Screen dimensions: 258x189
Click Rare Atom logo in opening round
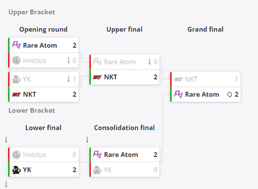[x=16, y=45]
